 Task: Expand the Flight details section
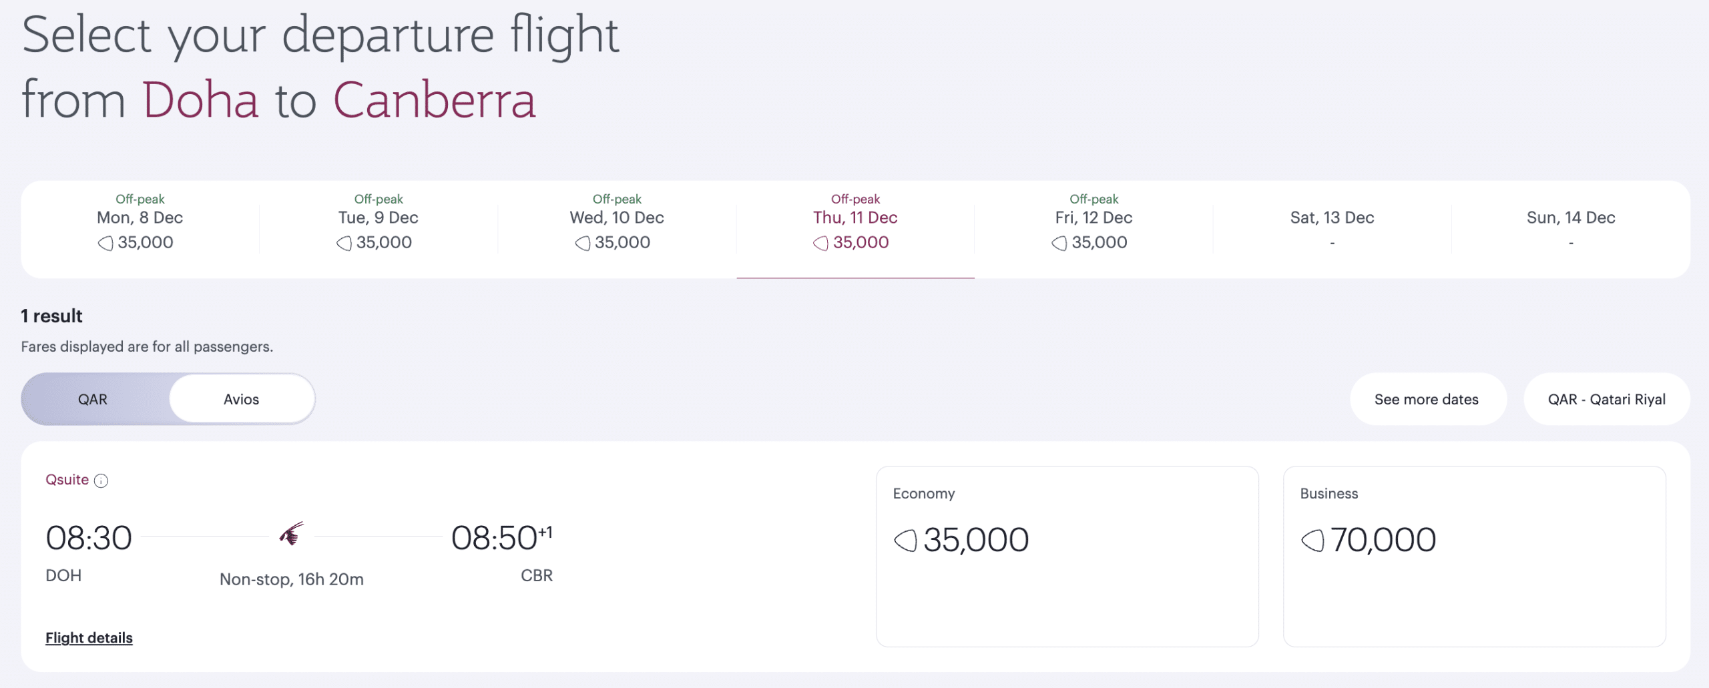click(89, 638)
